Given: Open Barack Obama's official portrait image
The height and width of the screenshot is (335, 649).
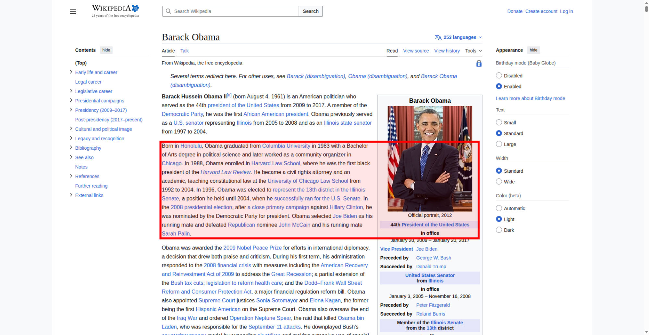Looking at the screenshot, I should coord(430,159).
